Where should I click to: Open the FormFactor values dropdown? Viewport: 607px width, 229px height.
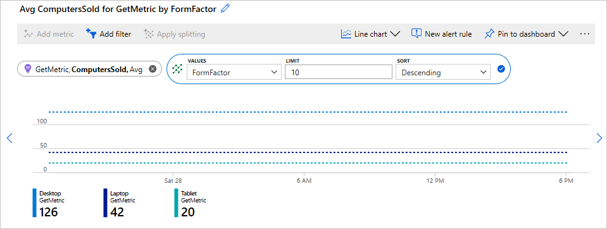(234, 72)
